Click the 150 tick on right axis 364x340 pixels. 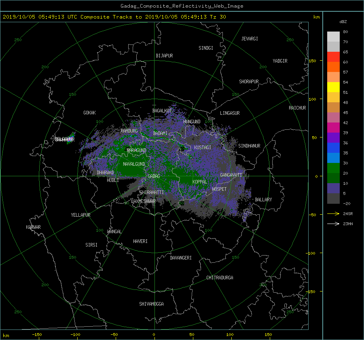click(312, 61)
